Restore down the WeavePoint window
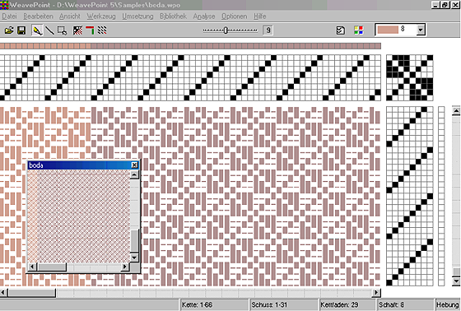 click(445, 5)
